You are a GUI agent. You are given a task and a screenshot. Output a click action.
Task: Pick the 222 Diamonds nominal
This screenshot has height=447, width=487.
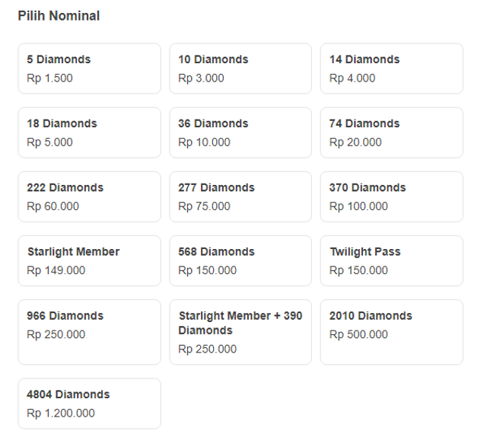click(89, 196)
